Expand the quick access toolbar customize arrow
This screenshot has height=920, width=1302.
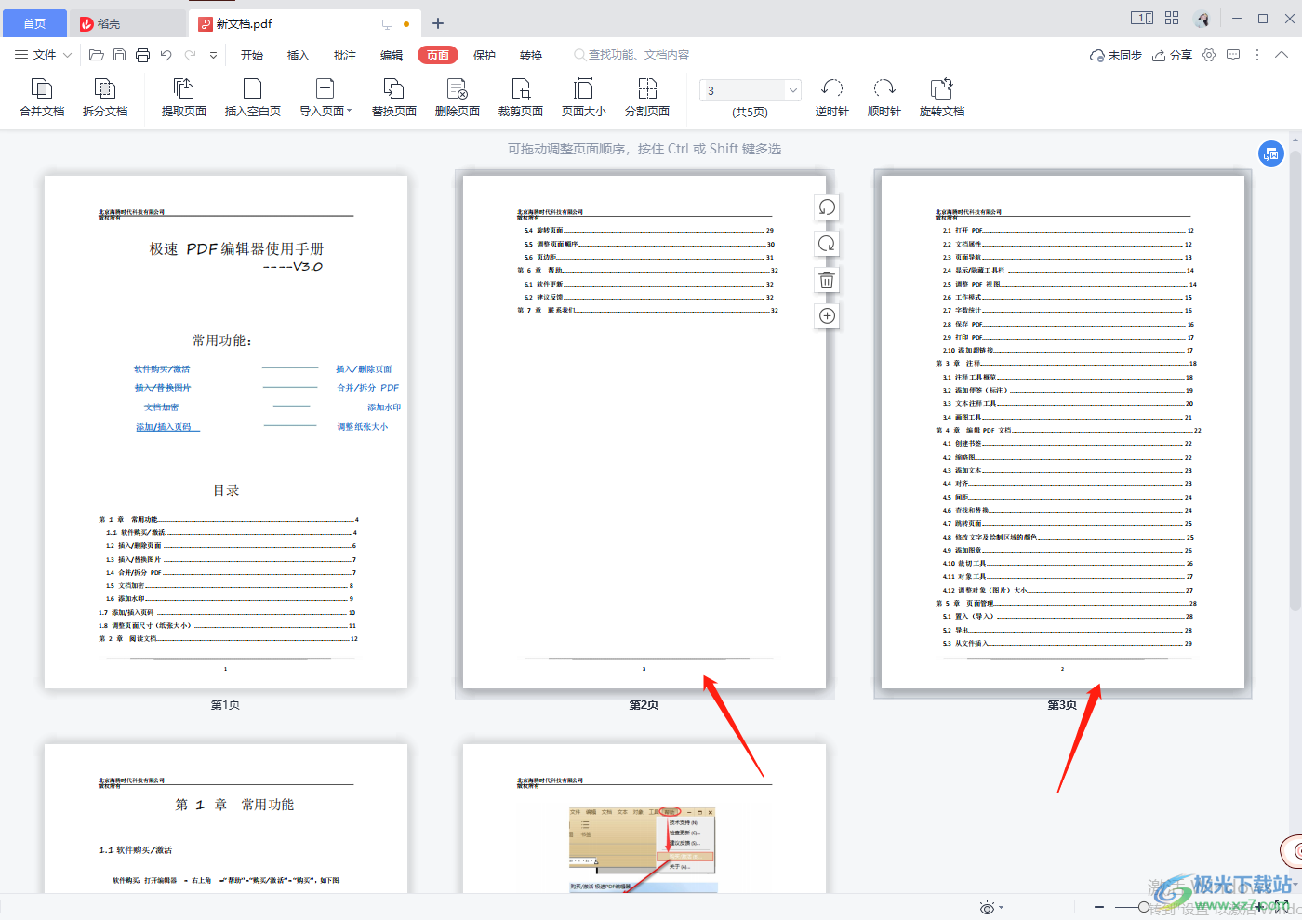pyautogui.click(x=213, y=55)
